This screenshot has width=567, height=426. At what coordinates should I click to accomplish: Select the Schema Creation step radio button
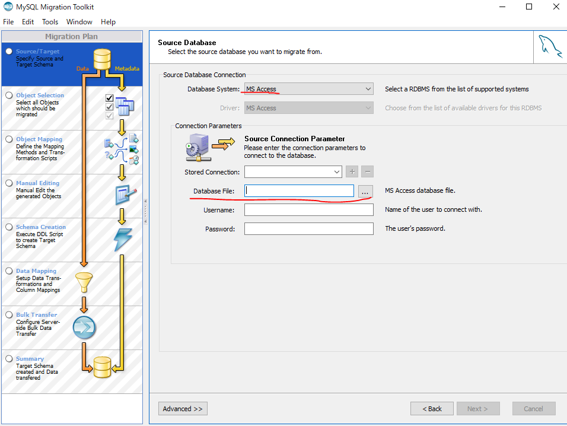point(9,227)
